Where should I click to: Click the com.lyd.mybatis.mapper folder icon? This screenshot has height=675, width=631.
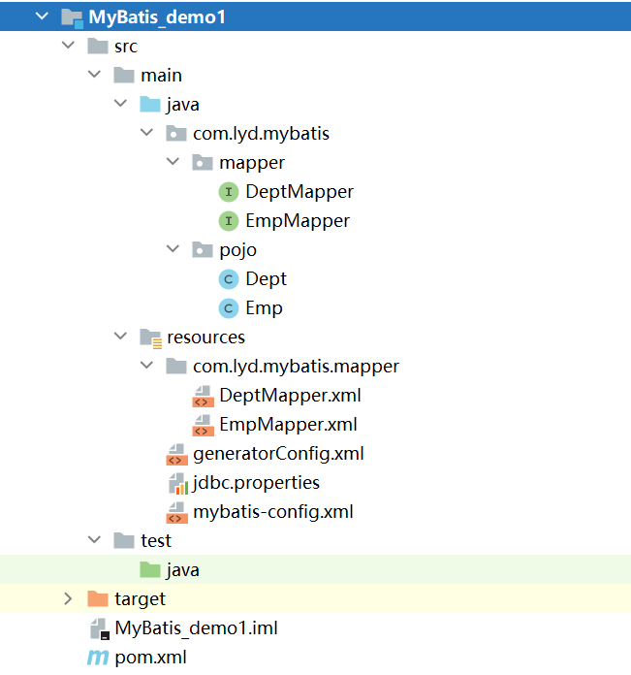click(x=176, y=367)
